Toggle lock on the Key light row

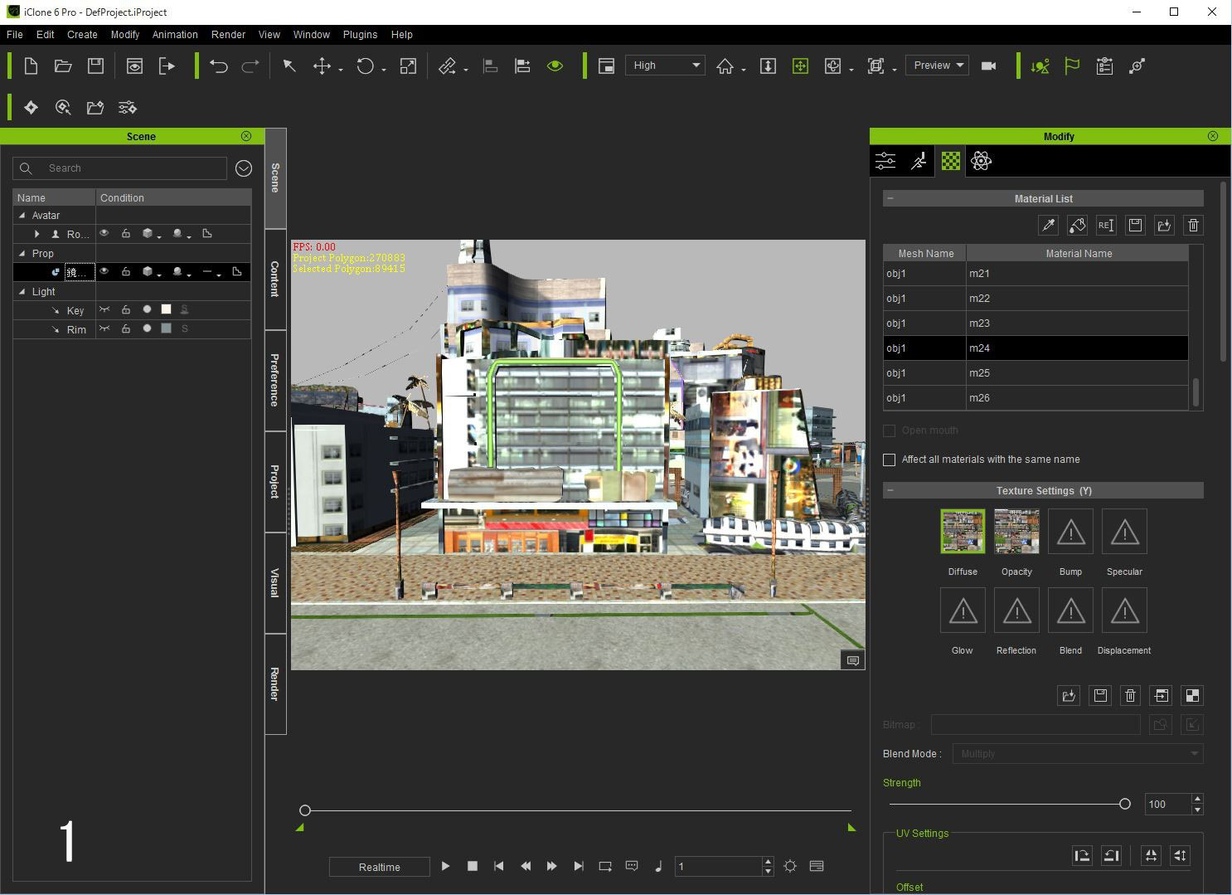pos(126,309)
